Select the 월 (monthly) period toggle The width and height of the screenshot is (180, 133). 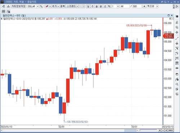[96, 6]
